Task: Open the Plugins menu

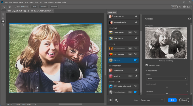Action: tap(51, 2)
